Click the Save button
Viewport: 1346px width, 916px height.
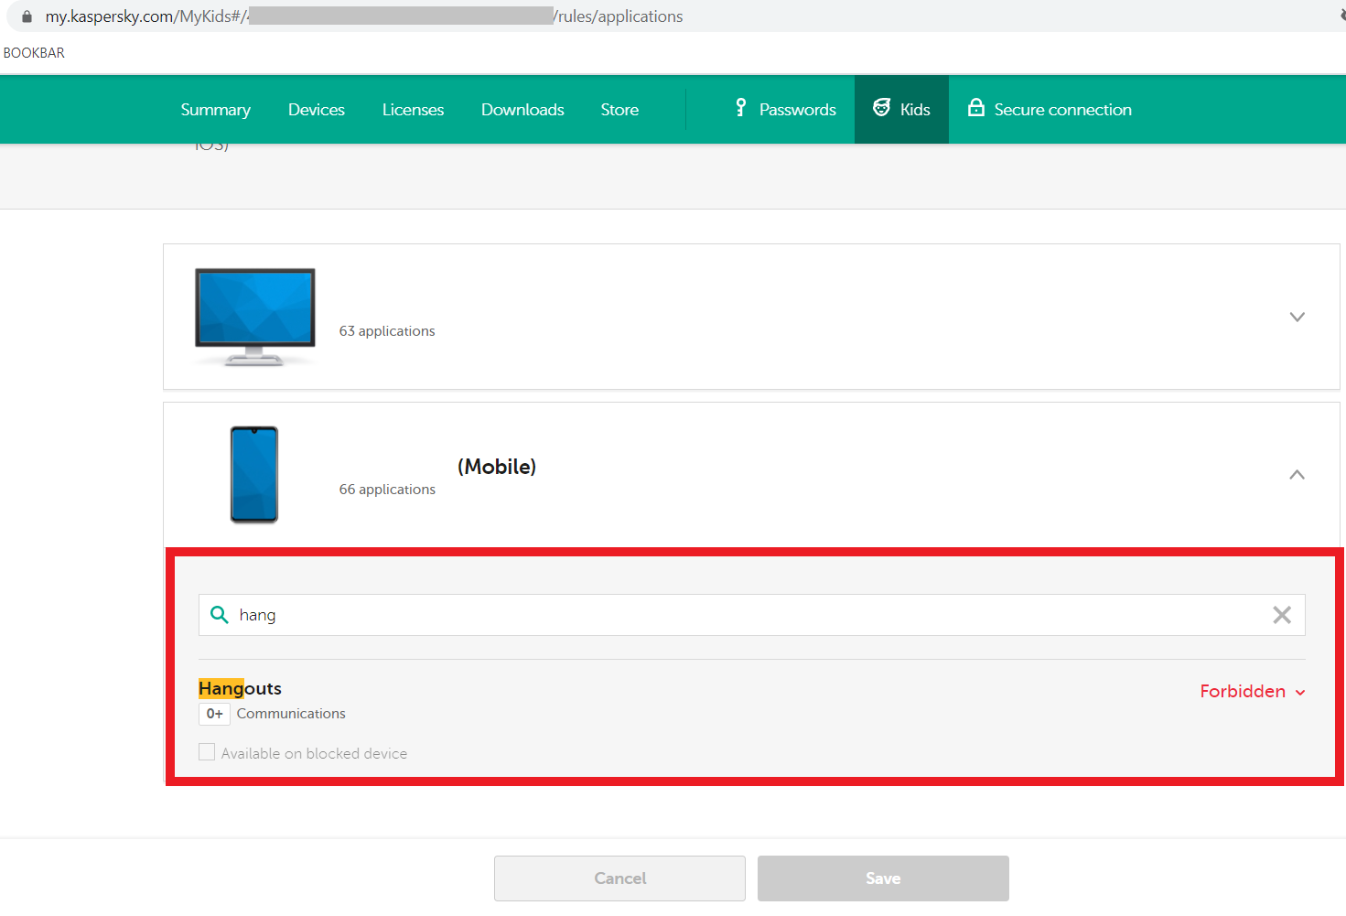click(x=883, y=878)
